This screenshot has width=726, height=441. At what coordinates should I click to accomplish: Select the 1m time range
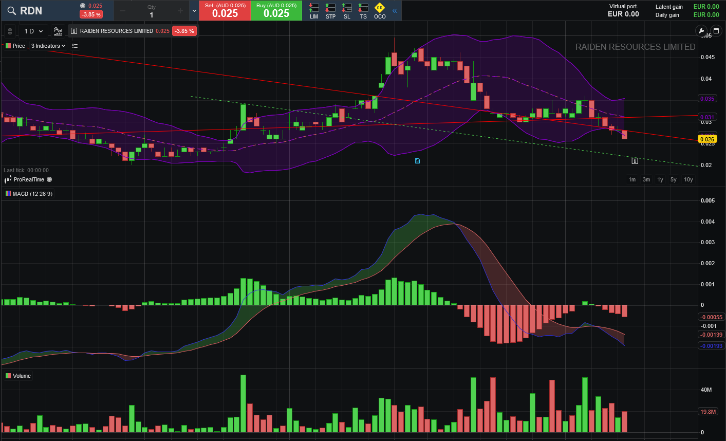click(x=632, y=179)
